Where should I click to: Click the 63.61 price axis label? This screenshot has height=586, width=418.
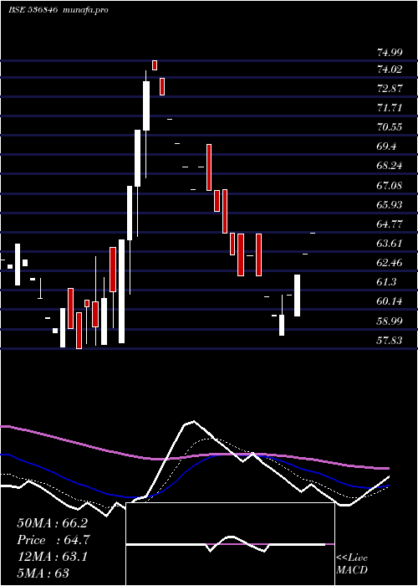(390, 244)
